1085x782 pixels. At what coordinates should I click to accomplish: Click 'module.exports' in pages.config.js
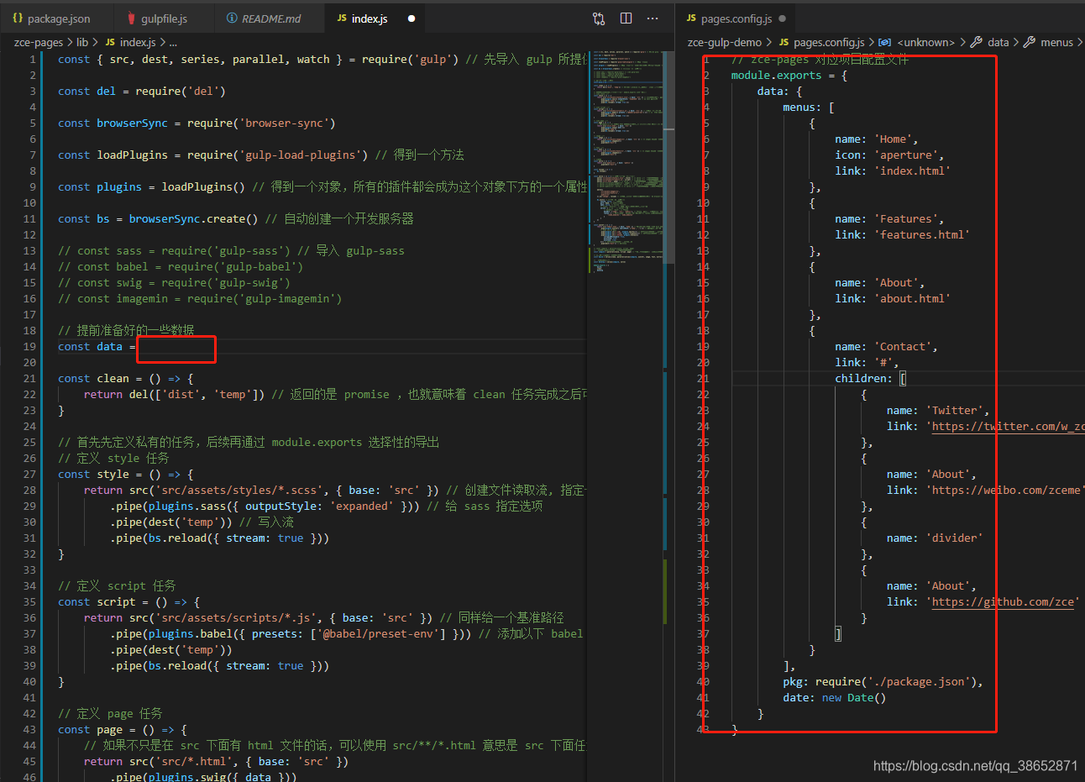[x=776, y=76]
